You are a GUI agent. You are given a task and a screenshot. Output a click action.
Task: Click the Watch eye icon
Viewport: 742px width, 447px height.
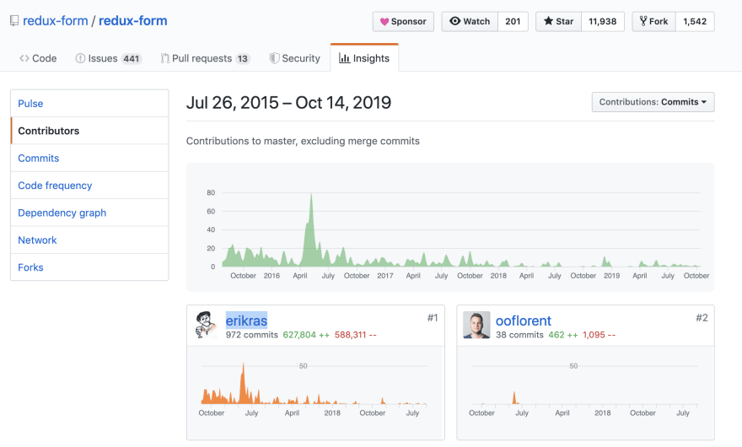454,21
